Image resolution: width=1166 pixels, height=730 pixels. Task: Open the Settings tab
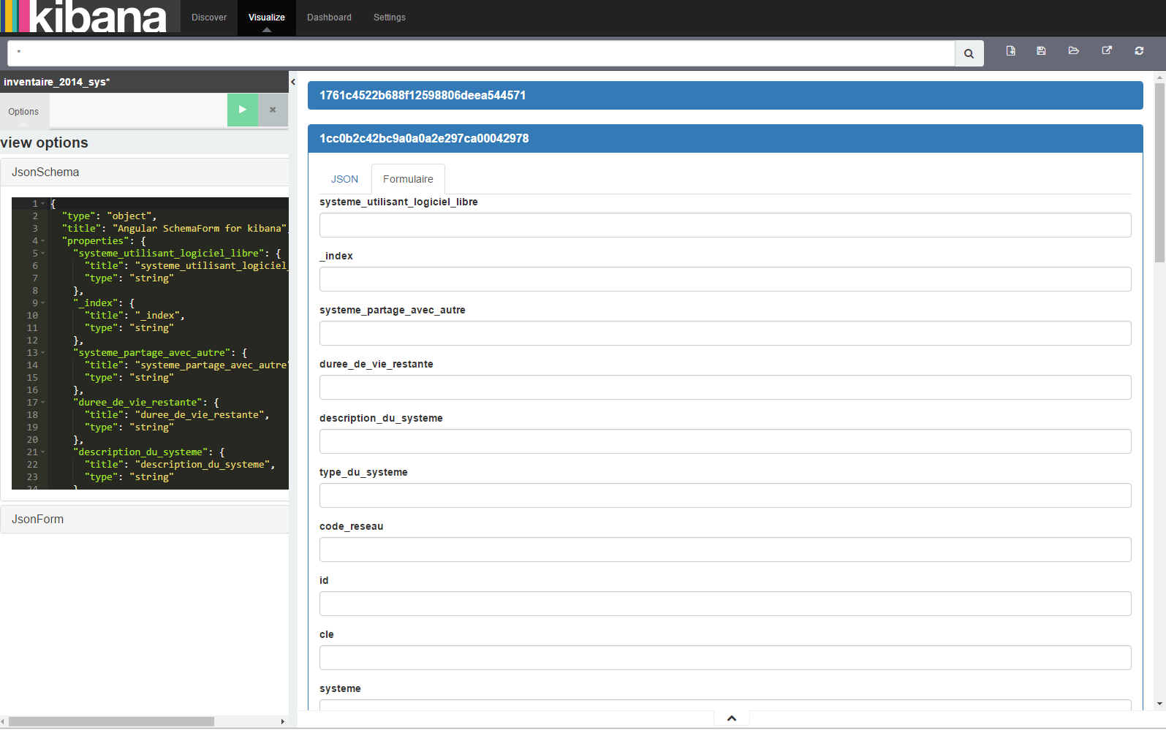(390, 18)
